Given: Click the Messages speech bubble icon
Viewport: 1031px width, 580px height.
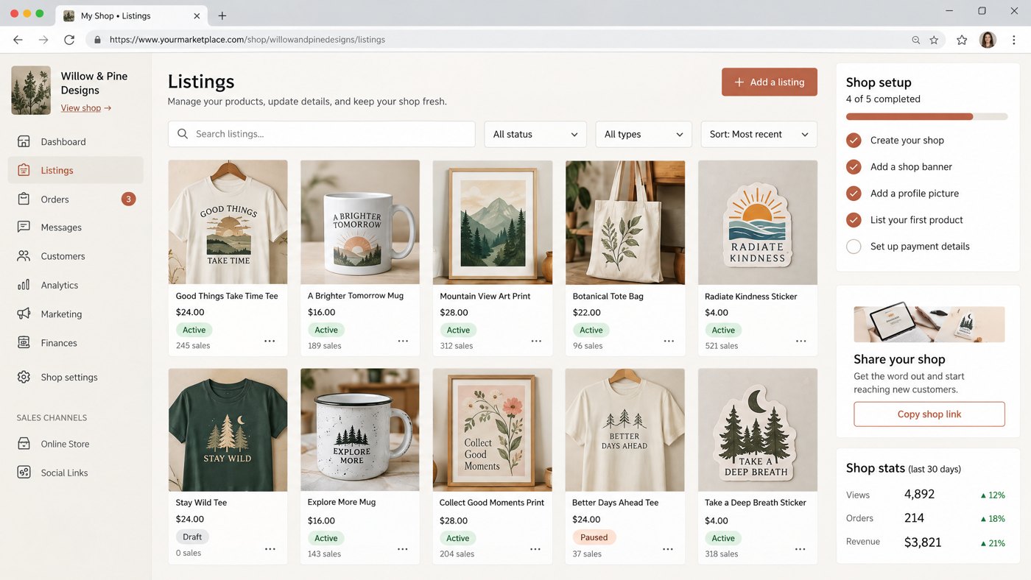Looking at the screenshot, I should (x=24, y=227).
